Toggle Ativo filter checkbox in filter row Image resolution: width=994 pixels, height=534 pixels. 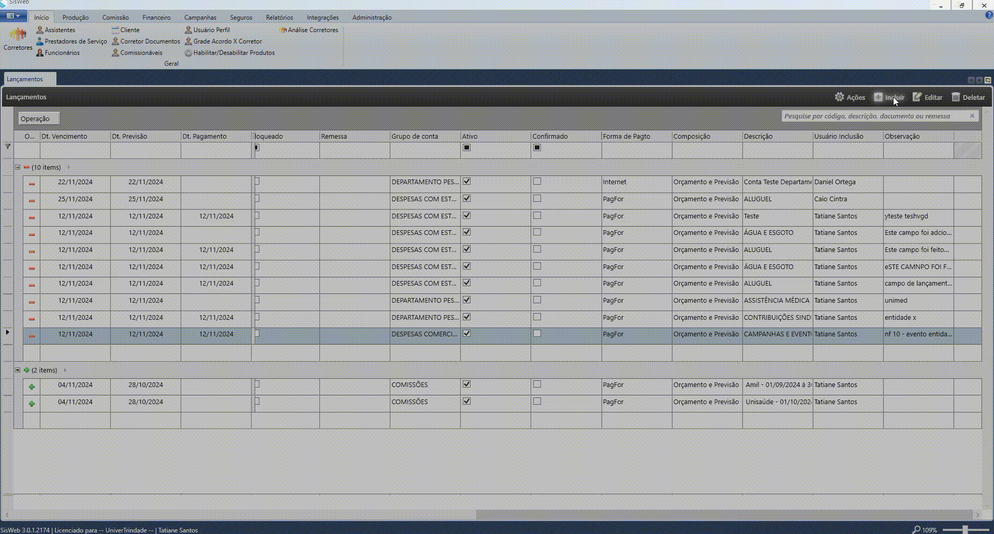pos(467,147)
